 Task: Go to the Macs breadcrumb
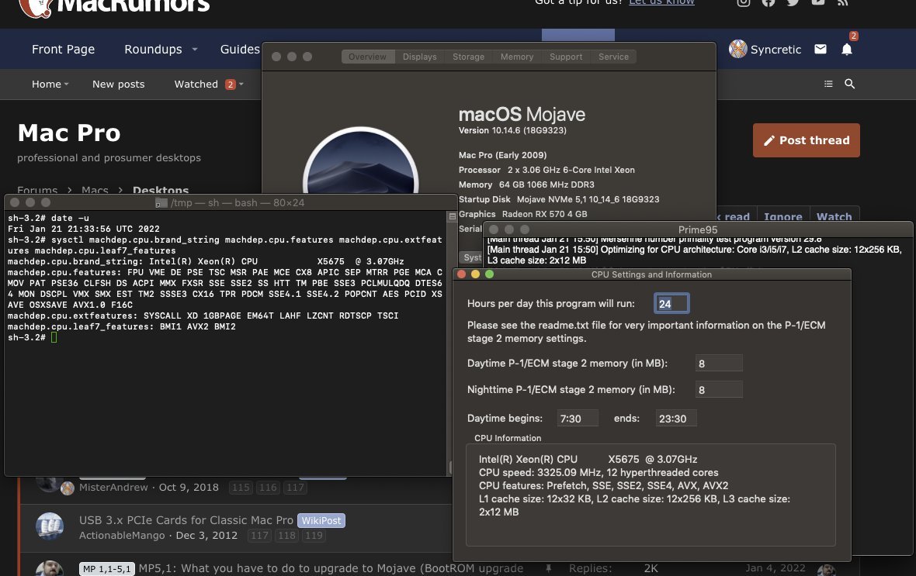95,190
